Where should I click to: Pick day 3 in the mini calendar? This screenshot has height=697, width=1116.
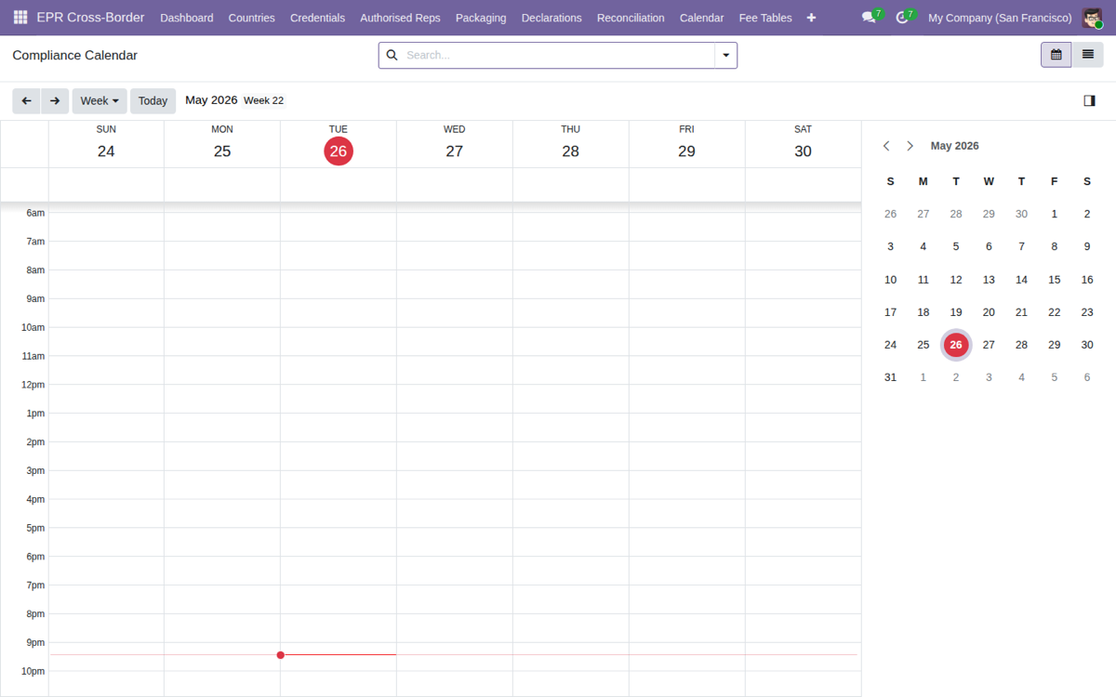890,246
